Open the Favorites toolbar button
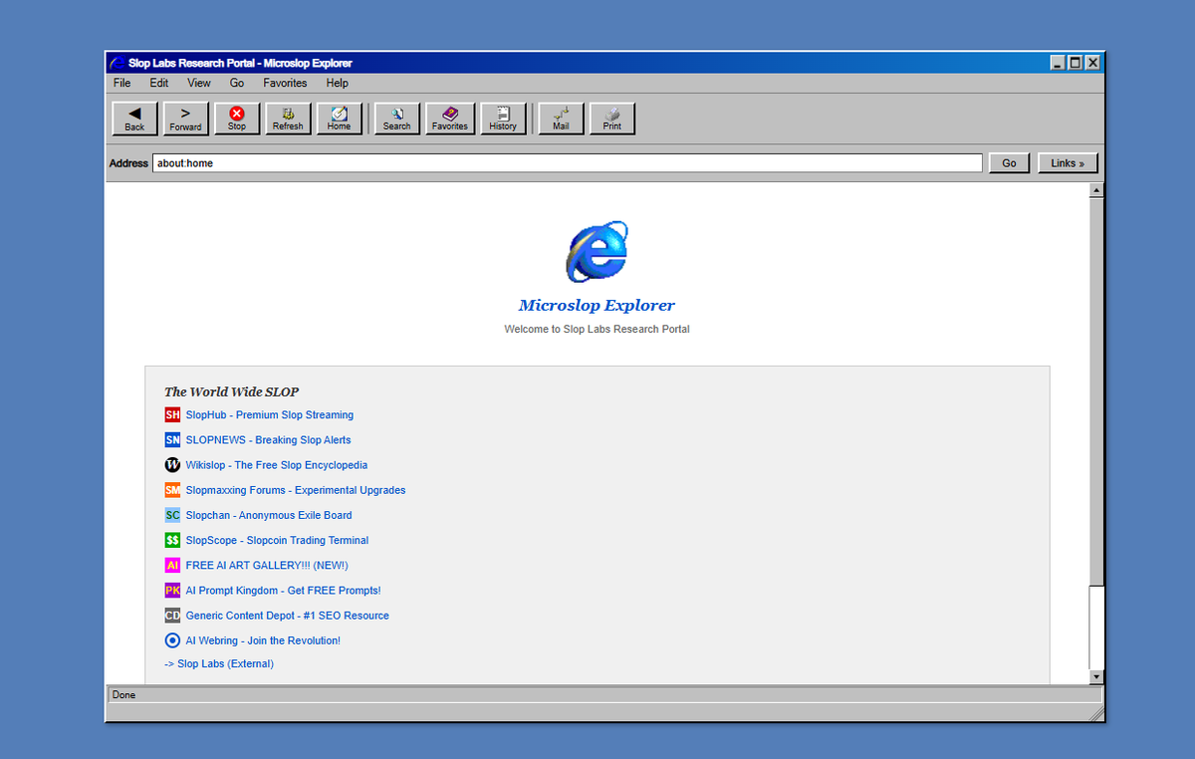Viewport: 1195px width, 759px height. tap(450, 119)
